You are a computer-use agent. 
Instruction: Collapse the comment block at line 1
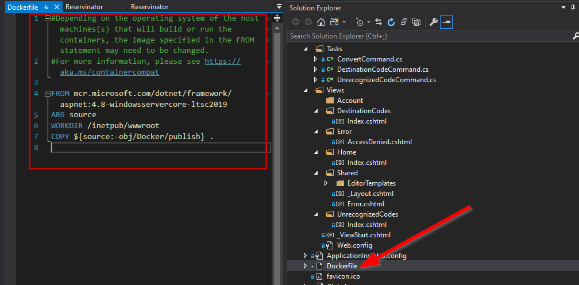point(47,18)
